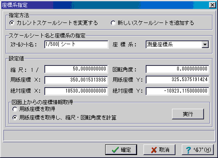218x158 pixels.
Task: Close the 座標系指定 dialog
Action: [x=212, y=5]
